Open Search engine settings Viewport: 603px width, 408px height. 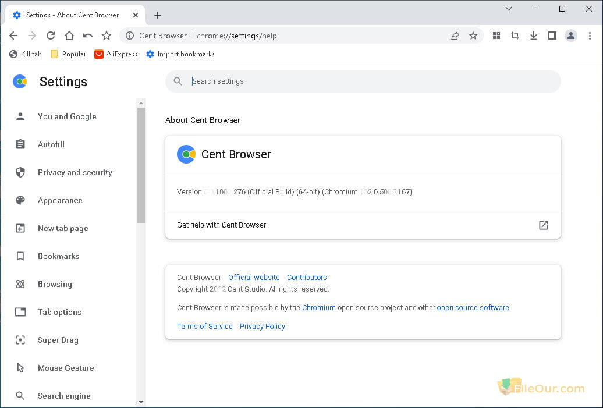pyautogui.click(x=64, y=396)
